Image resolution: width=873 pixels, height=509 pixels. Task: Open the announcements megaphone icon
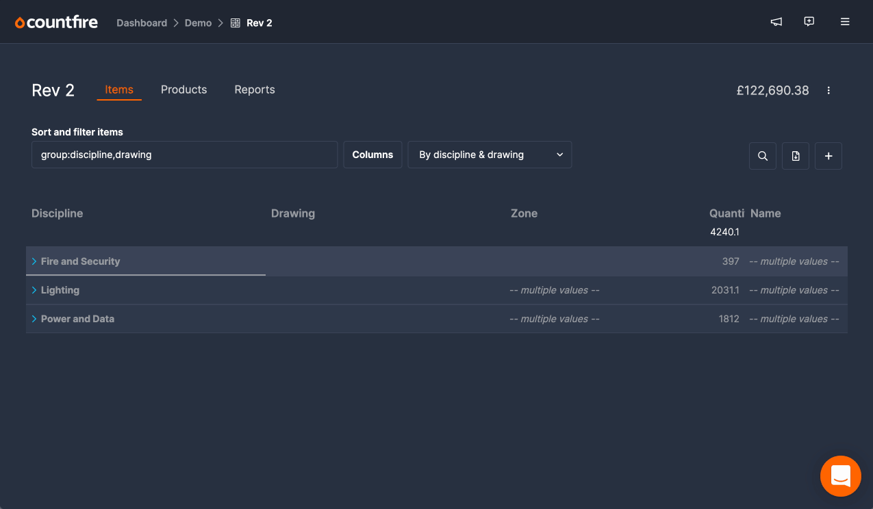tap(776, 21)
